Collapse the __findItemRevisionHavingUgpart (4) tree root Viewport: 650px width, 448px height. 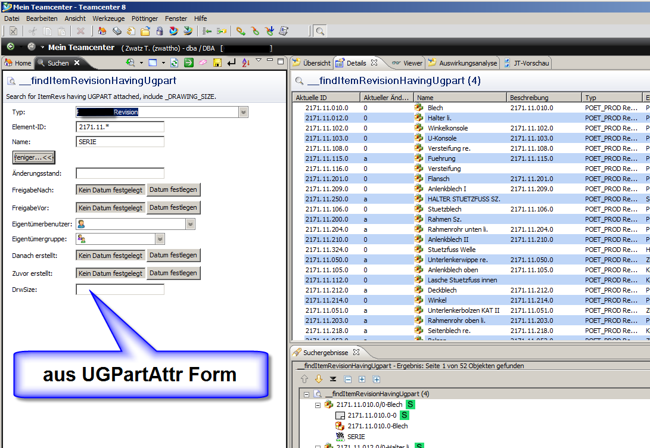pyautogui.click(x=306, y=394)
